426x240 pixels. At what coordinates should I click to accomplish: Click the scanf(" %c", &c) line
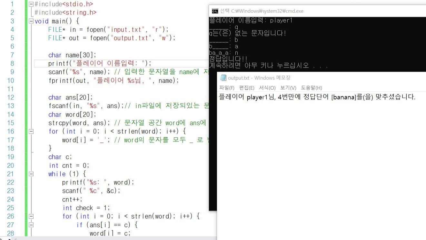point(91,191)
